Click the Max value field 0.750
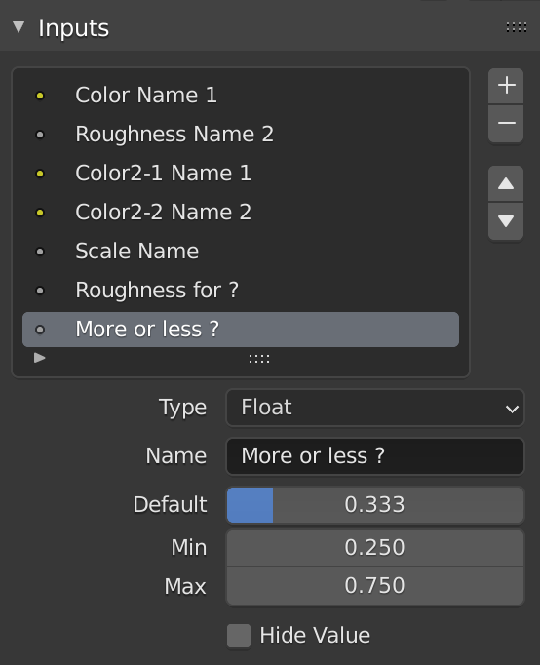Image resolution: width=540 pixels, height=665 pixels. pos(375,586)
